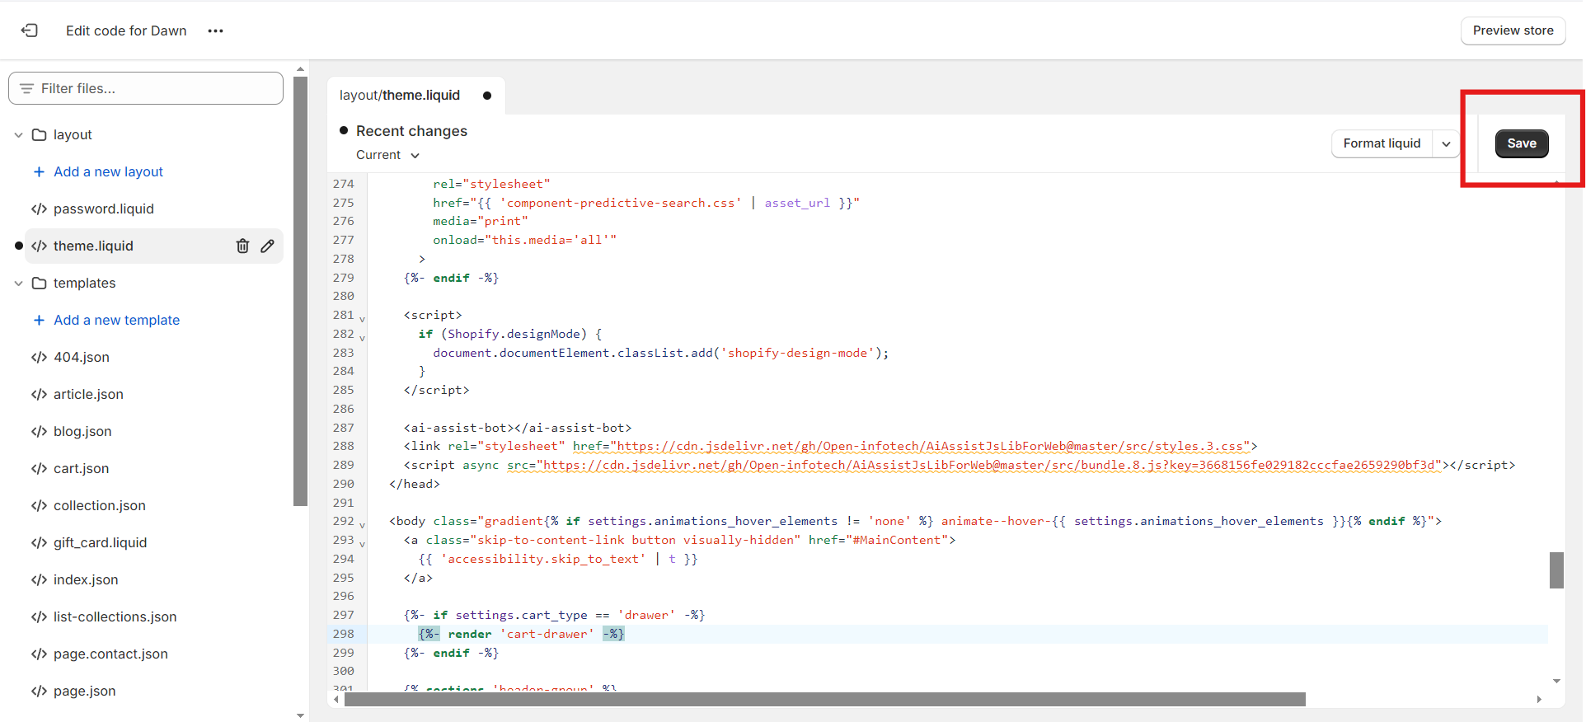This screenshot has width=1586, height=722.
Task: Click line 298 render cart-drawer code
Action: click(521, 634)
